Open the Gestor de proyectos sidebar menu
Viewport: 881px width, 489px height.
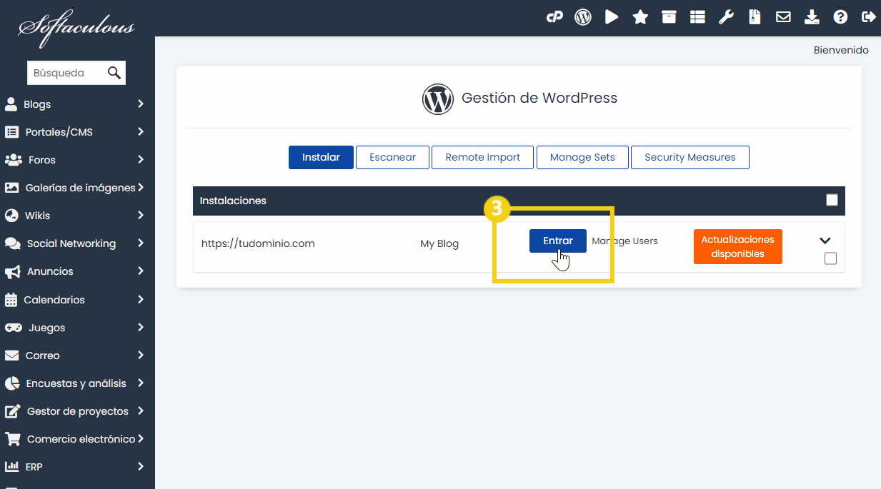(77, 411)
